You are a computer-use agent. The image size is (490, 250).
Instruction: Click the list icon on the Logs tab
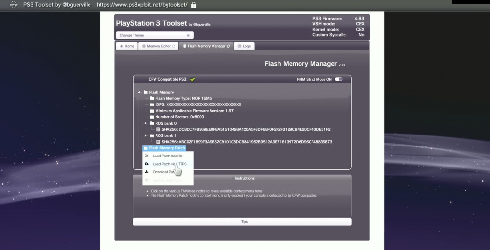239,46
